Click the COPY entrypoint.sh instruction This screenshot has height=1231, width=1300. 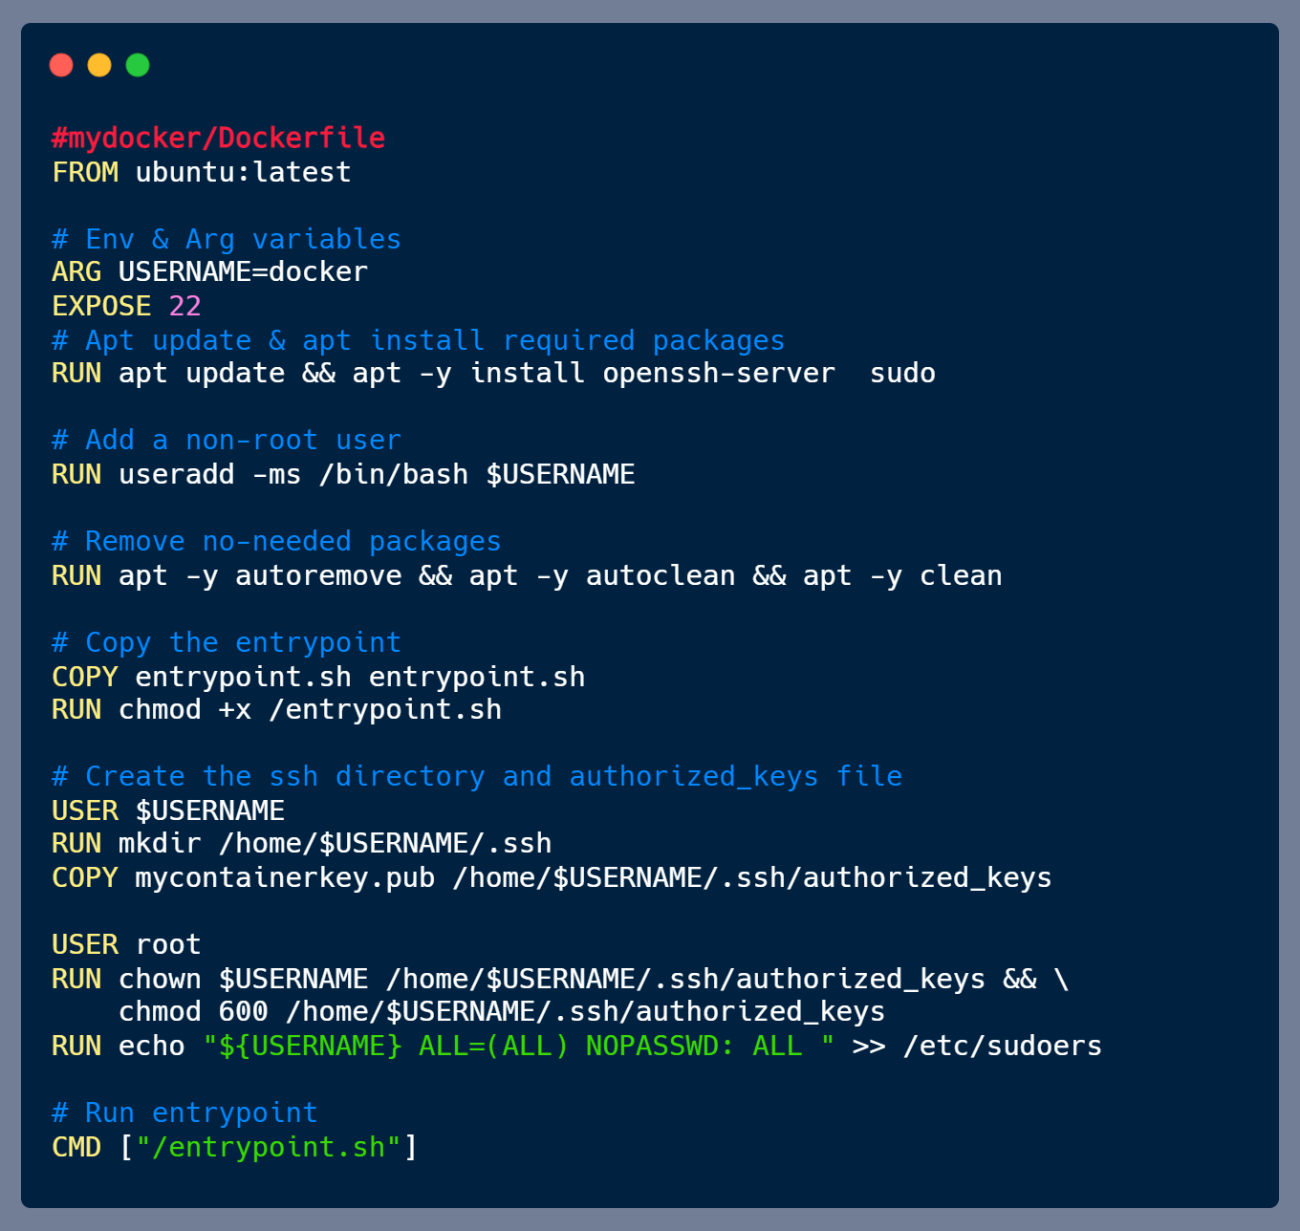(x=318, y=676)
